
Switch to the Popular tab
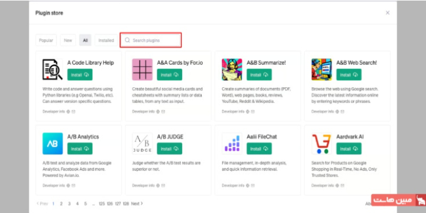click(x=46, y=40)
